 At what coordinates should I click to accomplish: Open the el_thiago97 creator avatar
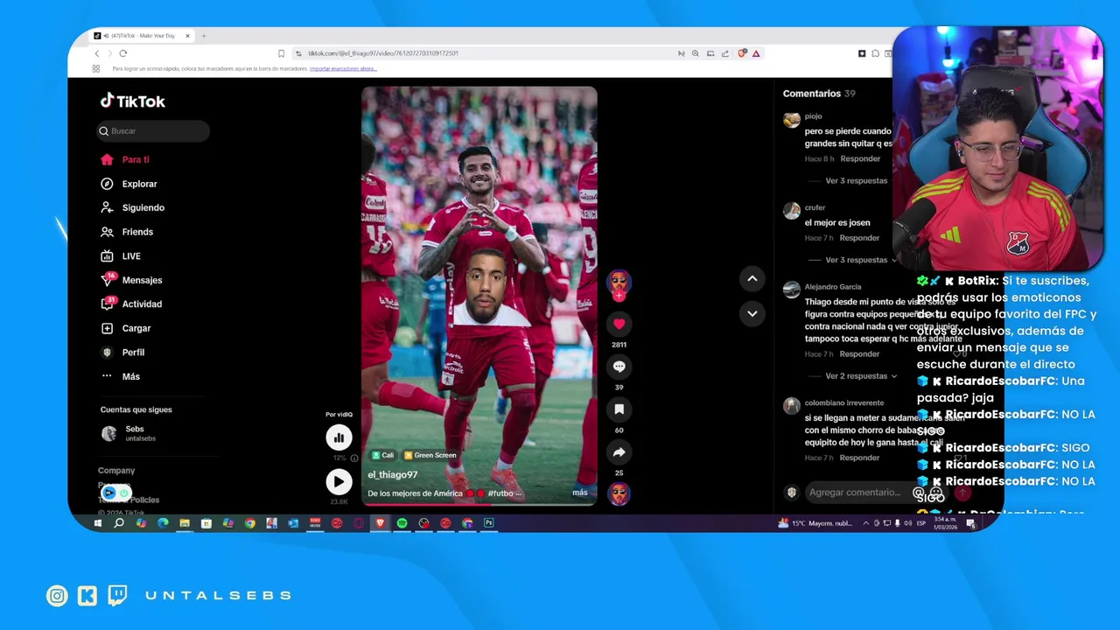[x=619, y=281]
